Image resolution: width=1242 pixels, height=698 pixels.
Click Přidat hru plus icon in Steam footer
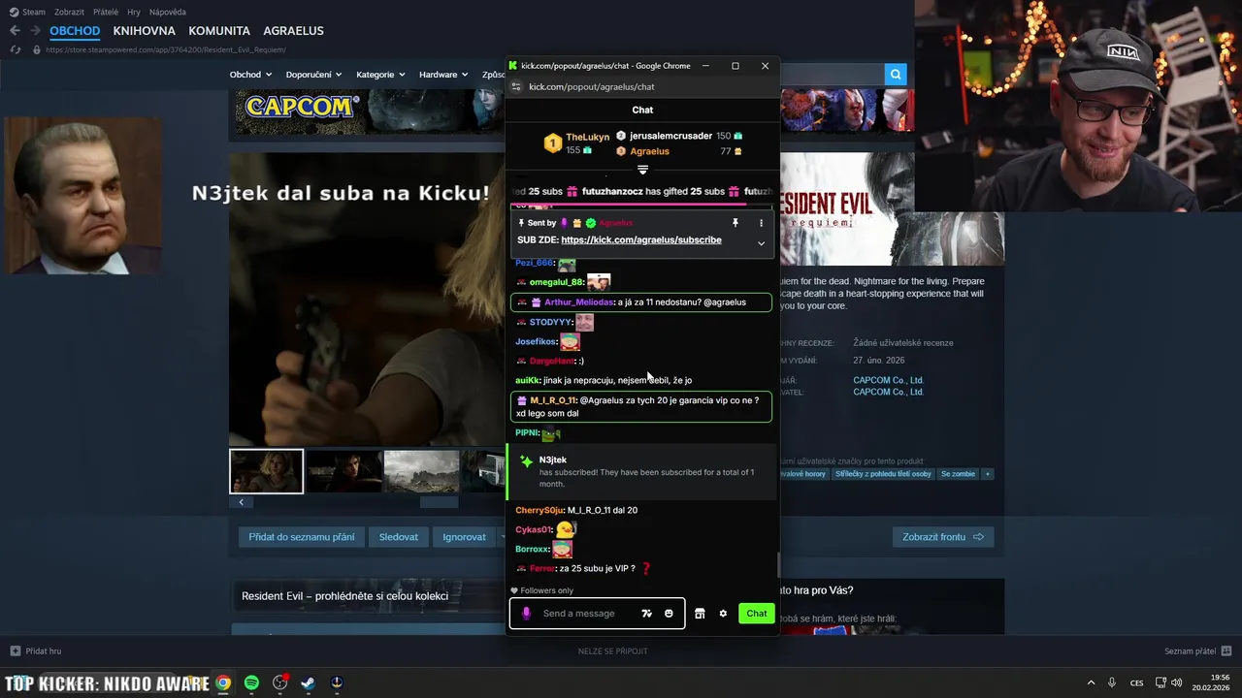[x=16, y=650]
